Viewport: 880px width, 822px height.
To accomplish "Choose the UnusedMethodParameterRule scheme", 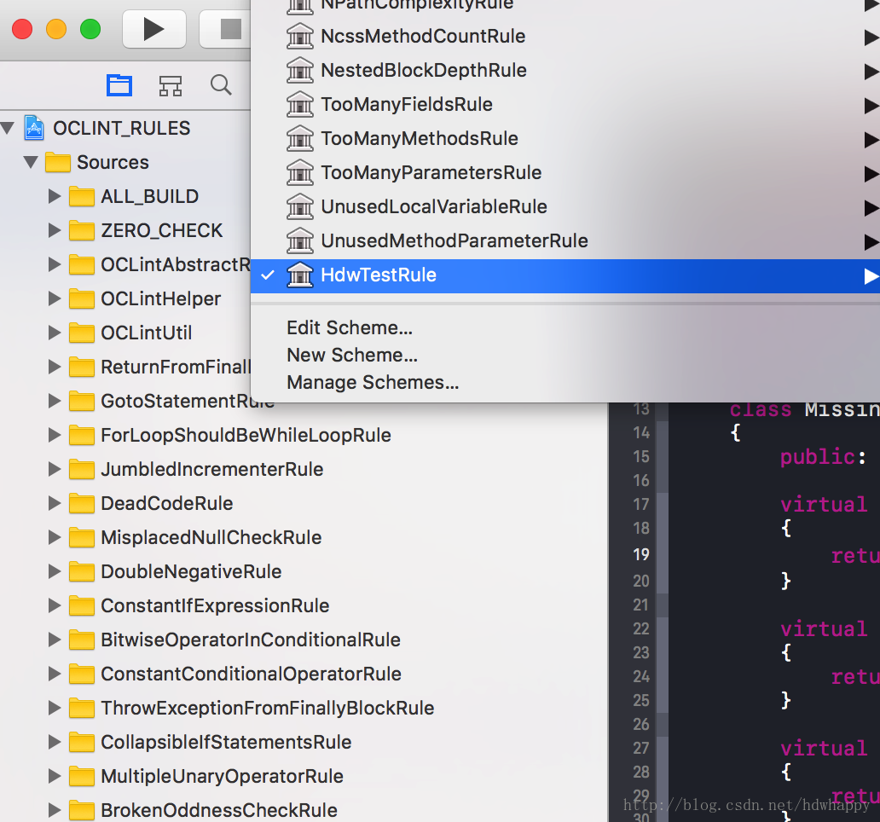I will coord(565,241).
